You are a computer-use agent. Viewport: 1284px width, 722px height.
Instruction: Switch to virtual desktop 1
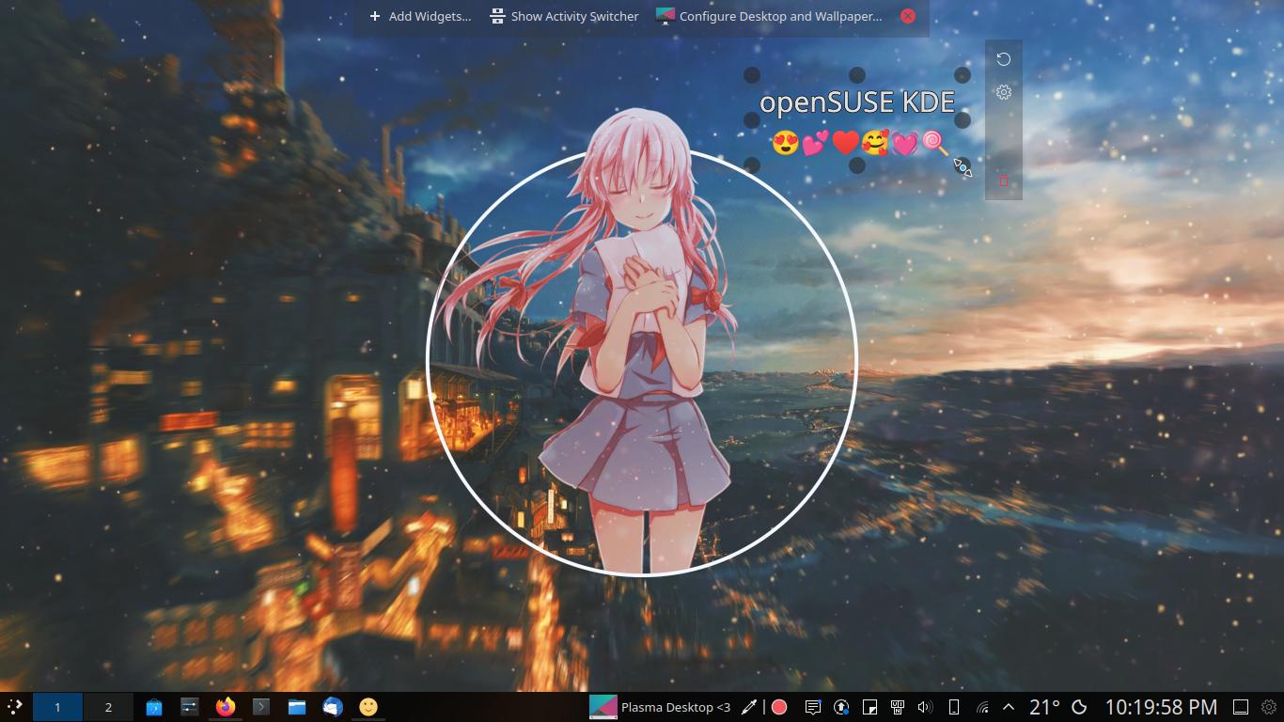pyautogui.click(x=57, y=707)
